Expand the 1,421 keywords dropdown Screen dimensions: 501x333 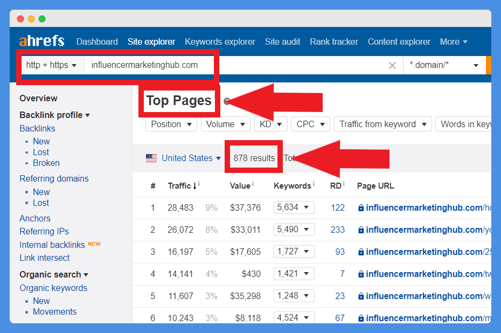pyautogui.click(x=294, y=274)
